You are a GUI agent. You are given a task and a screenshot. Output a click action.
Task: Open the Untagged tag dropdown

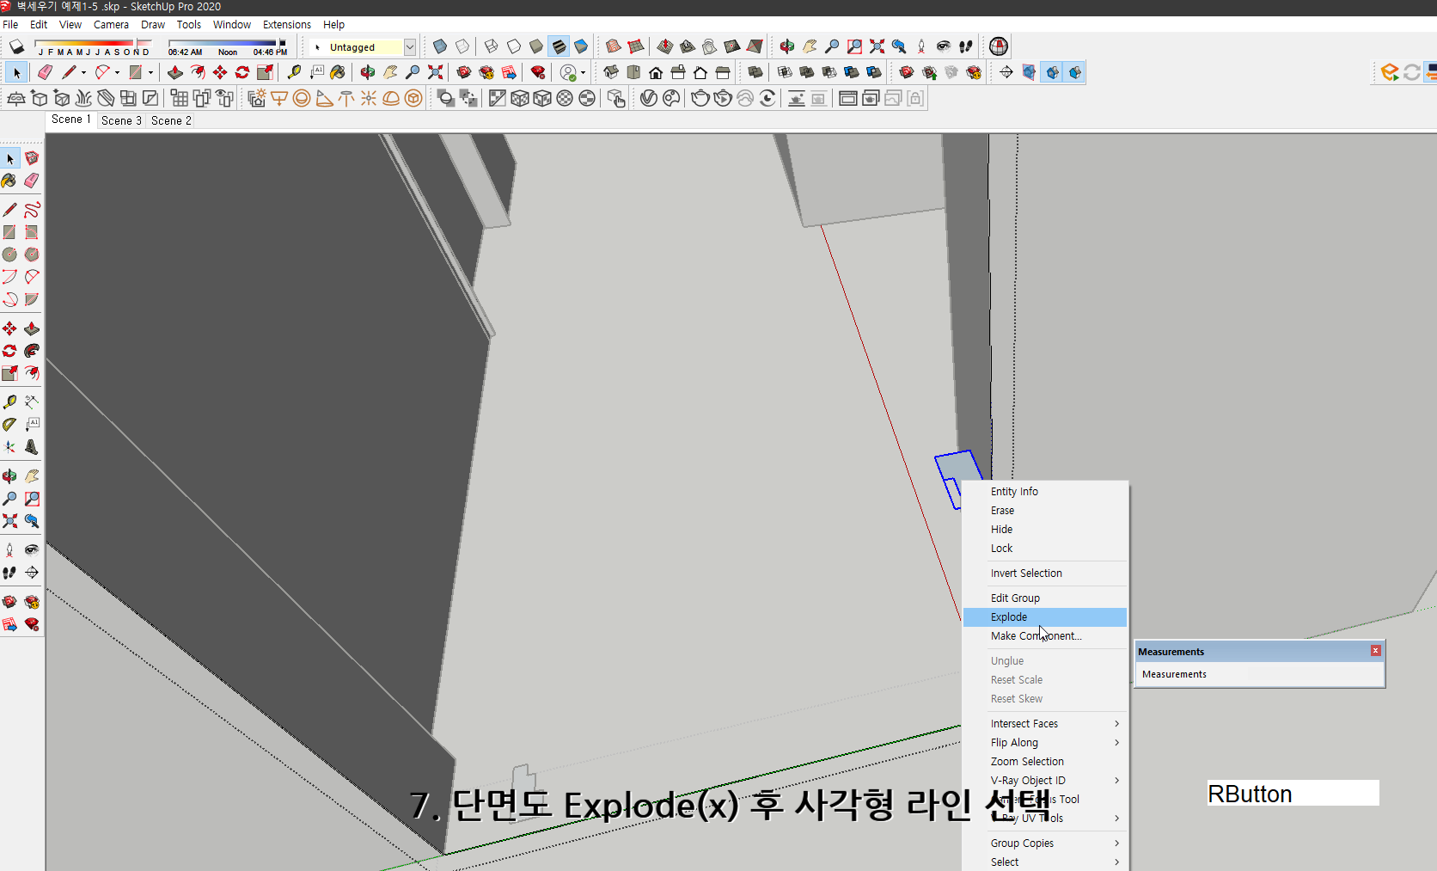tap(410, 47)
